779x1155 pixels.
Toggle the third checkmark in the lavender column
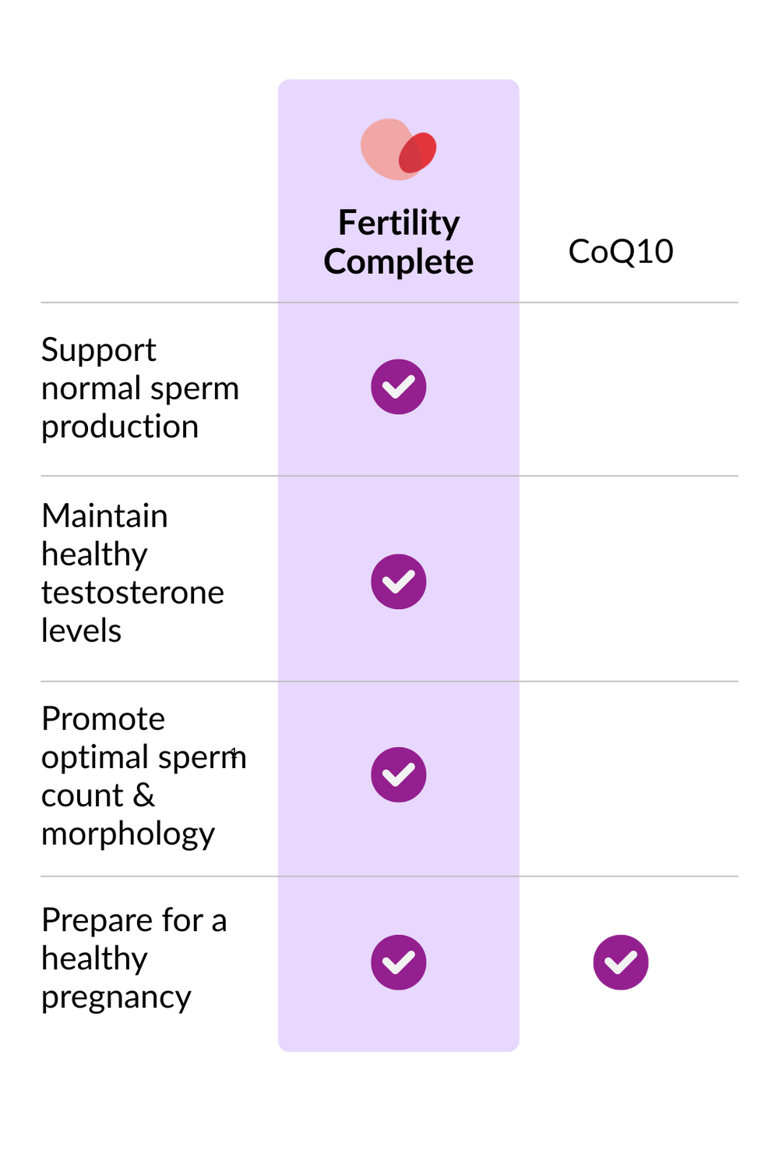pos(398,774)
